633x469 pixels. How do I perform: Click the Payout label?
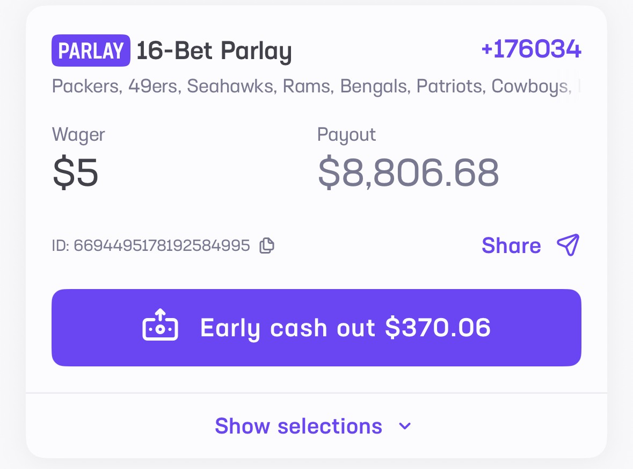[346, 134]
